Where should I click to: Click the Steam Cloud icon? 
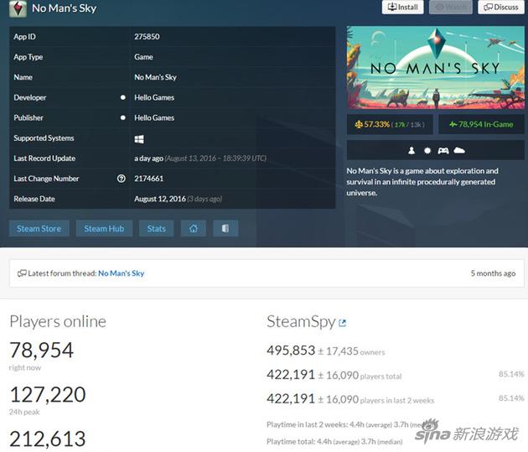[459, 150]
